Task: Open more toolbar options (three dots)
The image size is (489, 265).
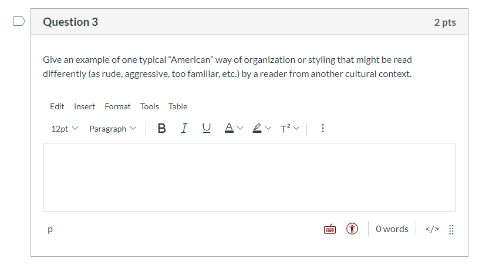Action: 323,128
